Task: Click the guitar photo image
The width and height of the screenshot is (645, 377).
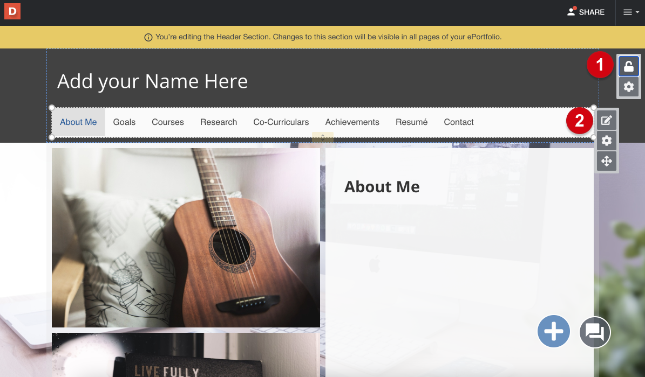Action: pos(186,238)
